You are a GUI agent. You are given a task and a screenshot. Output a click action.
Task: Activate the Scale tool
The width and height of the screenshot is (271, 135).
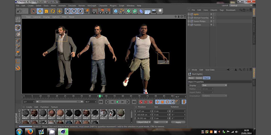click(x=46, y=11)
